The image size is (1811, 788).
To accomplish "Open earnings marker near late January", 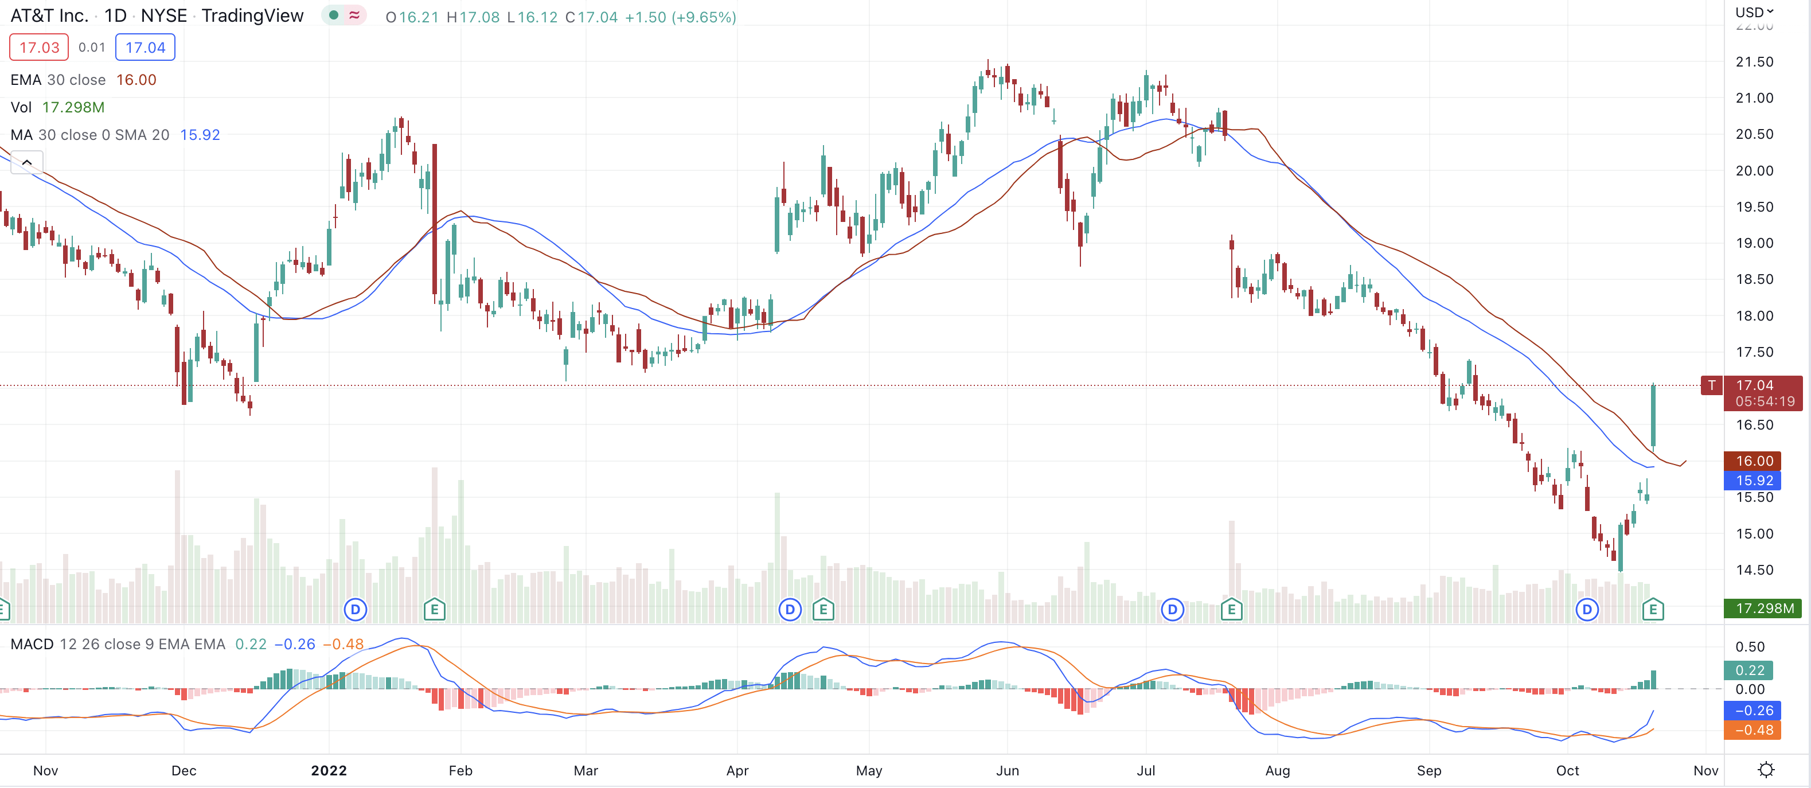I will 435,610.
